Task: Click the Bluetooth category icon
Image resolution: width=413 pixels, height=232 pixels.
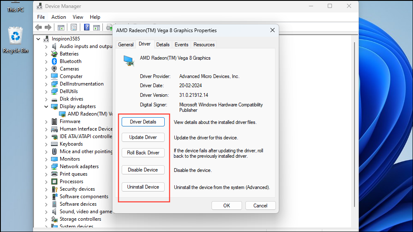Action: pyautogui.click(x=54, y=61)
